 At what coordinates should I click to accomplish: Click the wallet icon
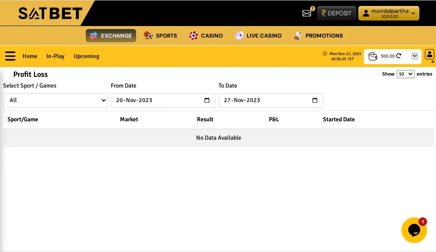coord(373,56)
